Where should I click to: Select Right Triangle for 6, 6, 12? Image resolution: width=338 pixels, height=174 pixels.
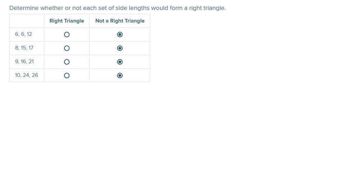pos(67,35)
